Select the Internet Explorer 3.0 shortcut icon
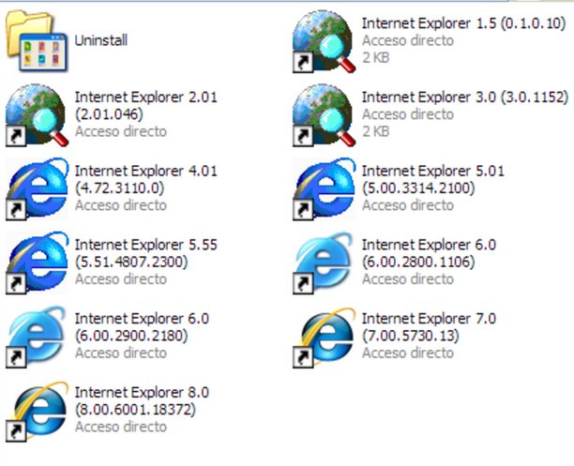 point(324,115)
